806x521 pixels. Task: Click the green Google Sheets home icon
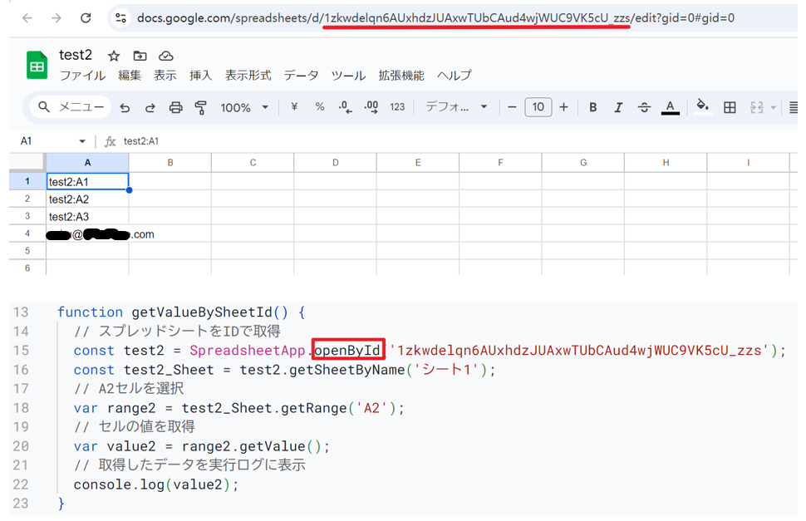point(37,66)
